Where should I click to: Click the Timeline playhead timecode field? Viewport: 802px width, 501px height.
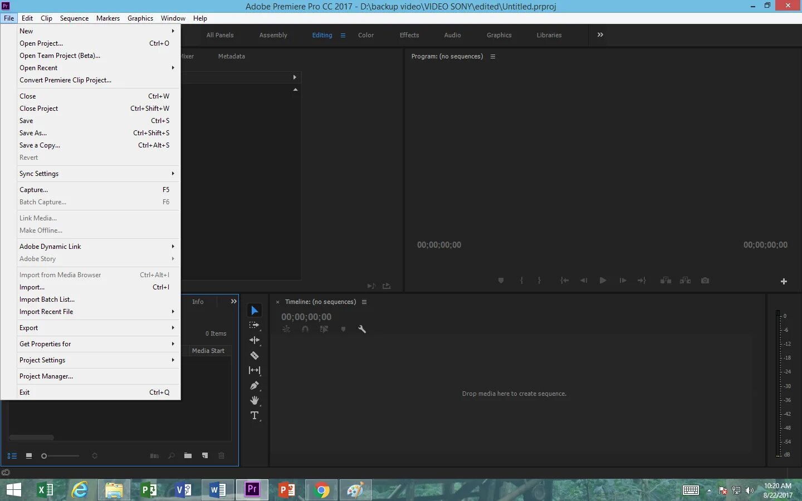[306, 317]
